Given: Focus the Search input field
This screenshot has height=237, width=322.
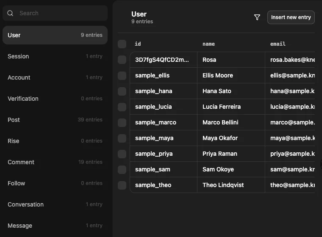Looking at the screenshot, I should (x=55, y=13).
